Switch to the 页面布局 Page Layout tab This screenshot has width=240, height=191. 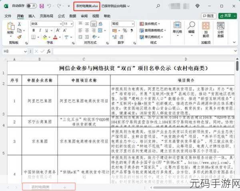pyautogui.click(x=46, y=16)
